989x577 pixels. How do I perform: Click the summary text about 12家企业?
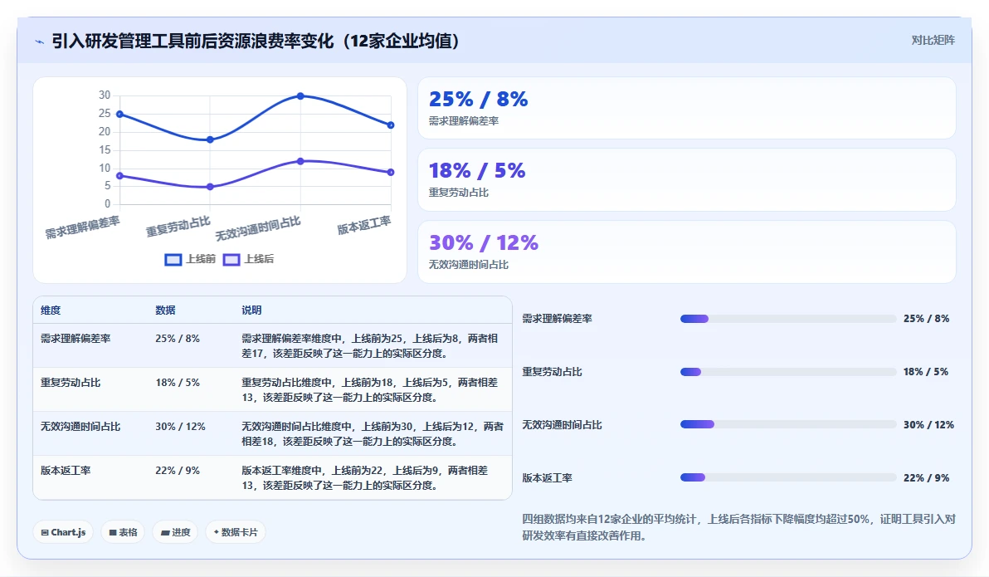click(x=738, y=527)
